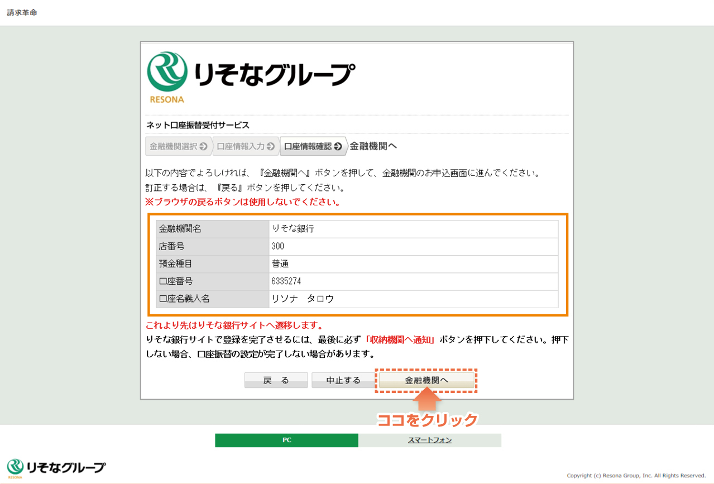Click the red ブラウザの戻るボタン warning text
This screenshot has width=714, height=484.
[x=243, y=202]
